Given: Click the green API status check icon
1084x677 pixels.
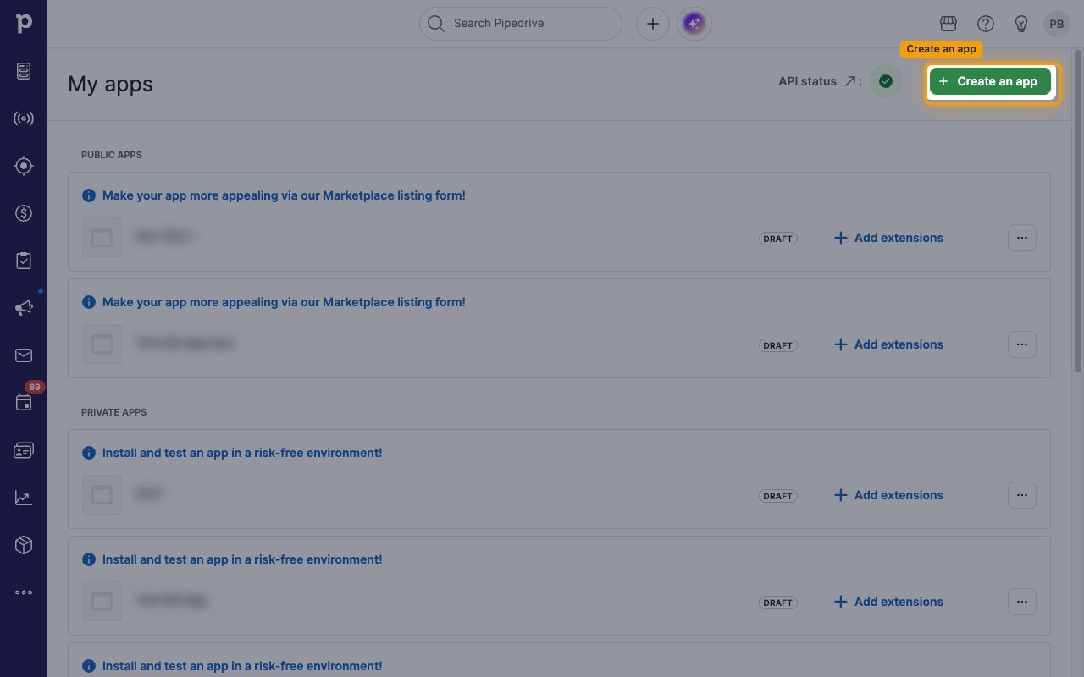Looking at the screenshot, I should [x=886, y=81].
